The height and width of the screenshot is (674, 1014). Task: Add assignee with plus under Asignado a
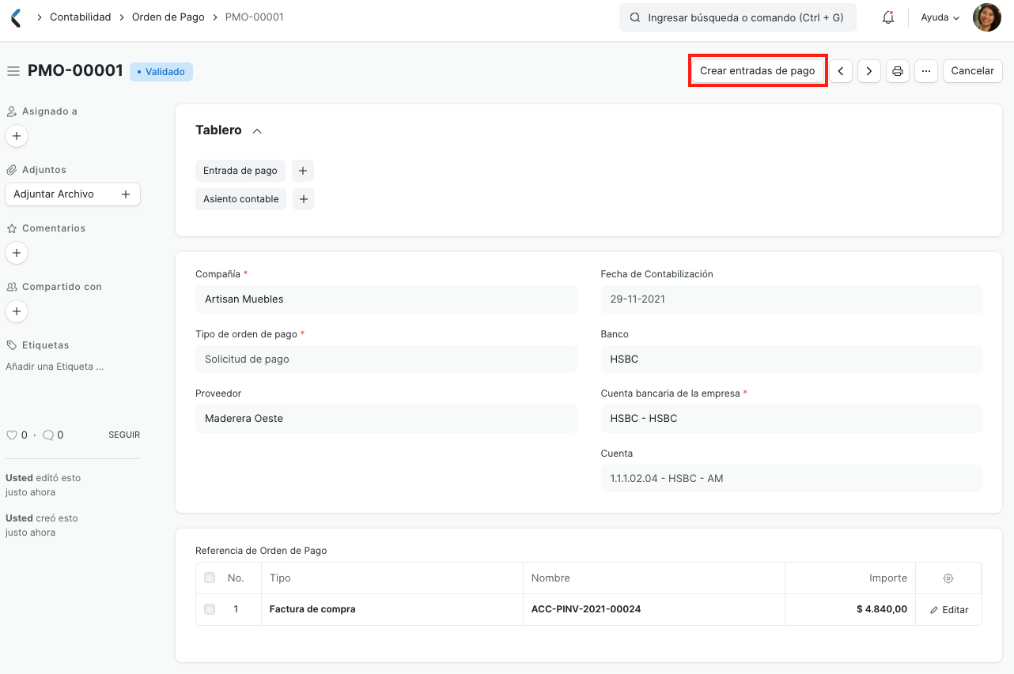pyautogui.click(x=17, y=136)
